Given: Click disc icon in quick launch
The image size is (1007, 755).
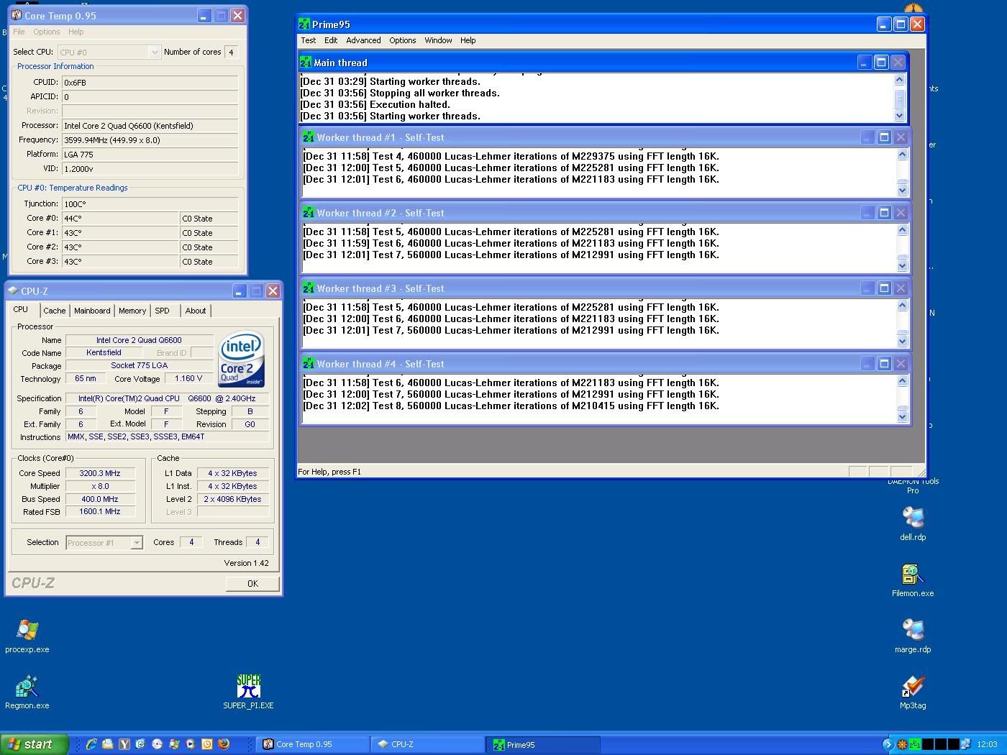Looking at the screenshot, I should click(157, 744).
